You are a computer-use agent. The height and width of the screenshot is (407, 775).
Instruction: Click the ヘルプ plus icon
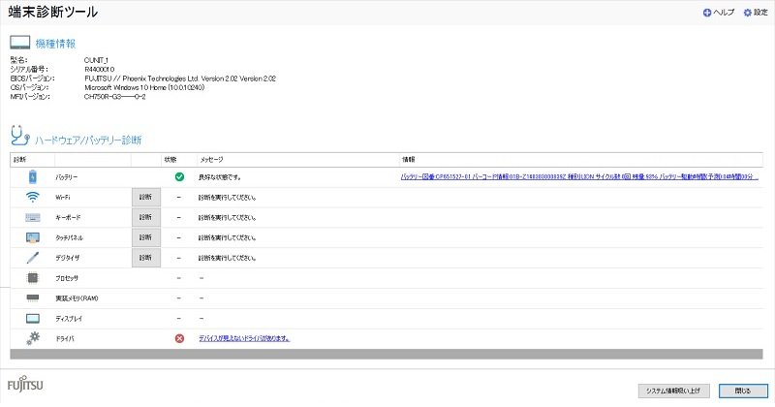[707, 13]
